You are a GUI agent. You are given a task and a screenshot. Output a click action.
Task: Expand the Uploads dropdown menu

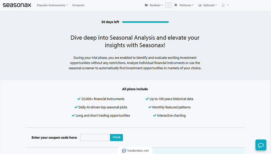point(210,5)
